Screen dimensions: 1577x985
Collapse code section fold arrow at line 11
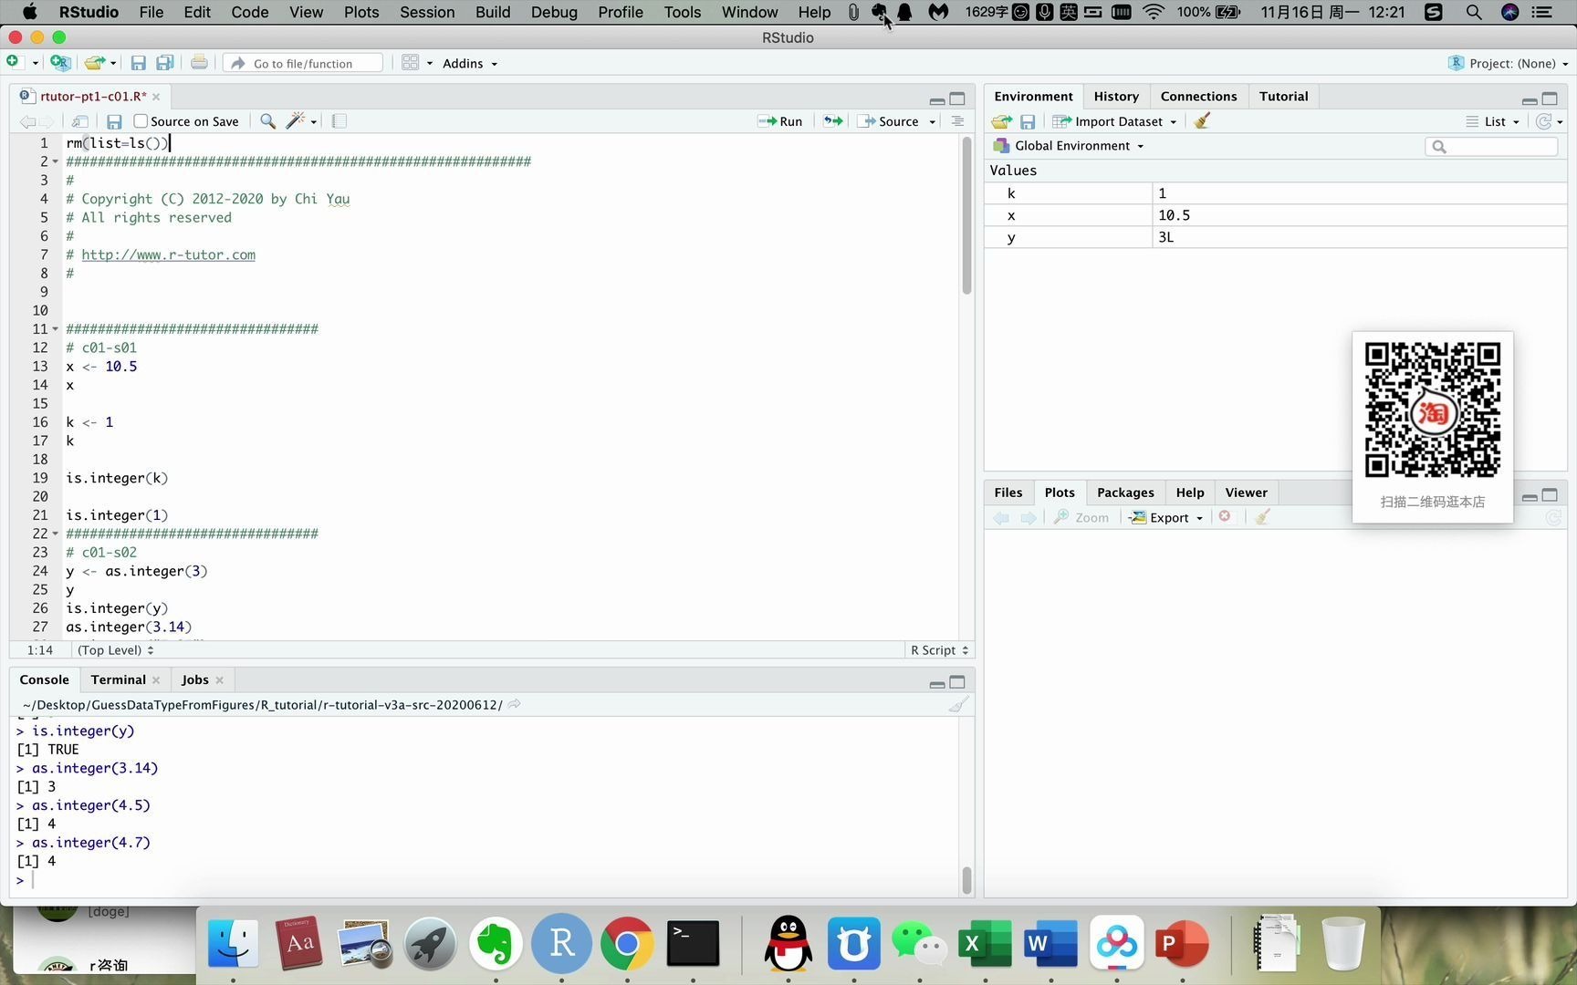(55, 329)
